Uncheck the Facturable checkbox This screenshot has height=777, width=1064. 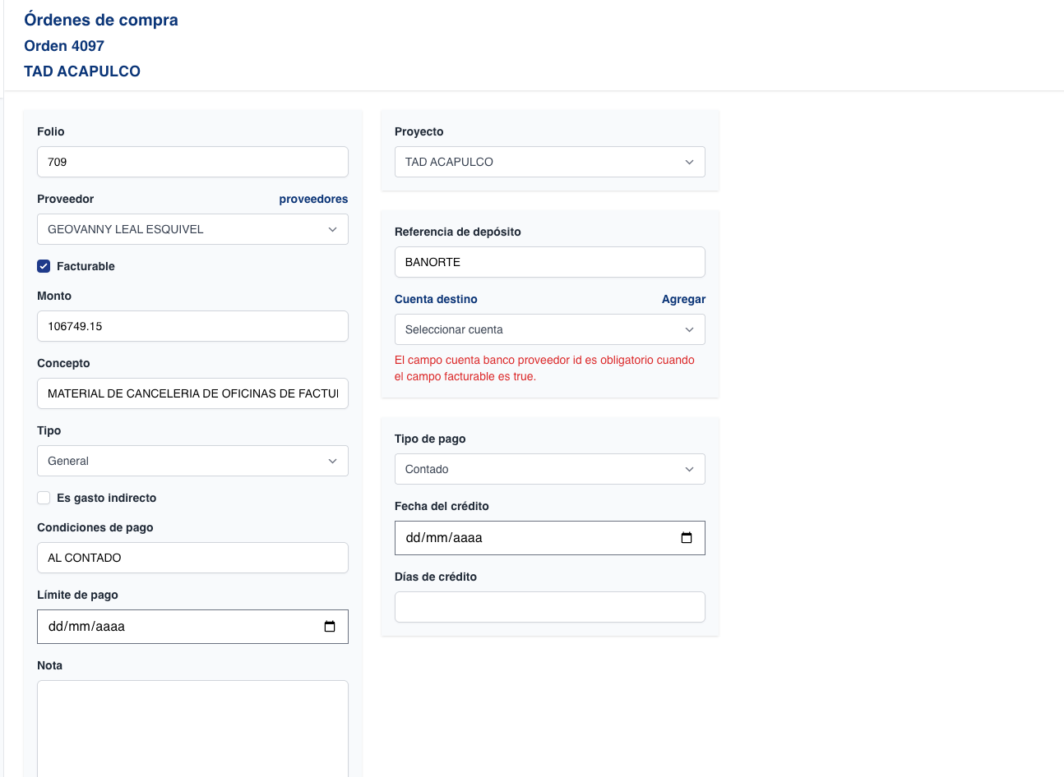(44, 266)
